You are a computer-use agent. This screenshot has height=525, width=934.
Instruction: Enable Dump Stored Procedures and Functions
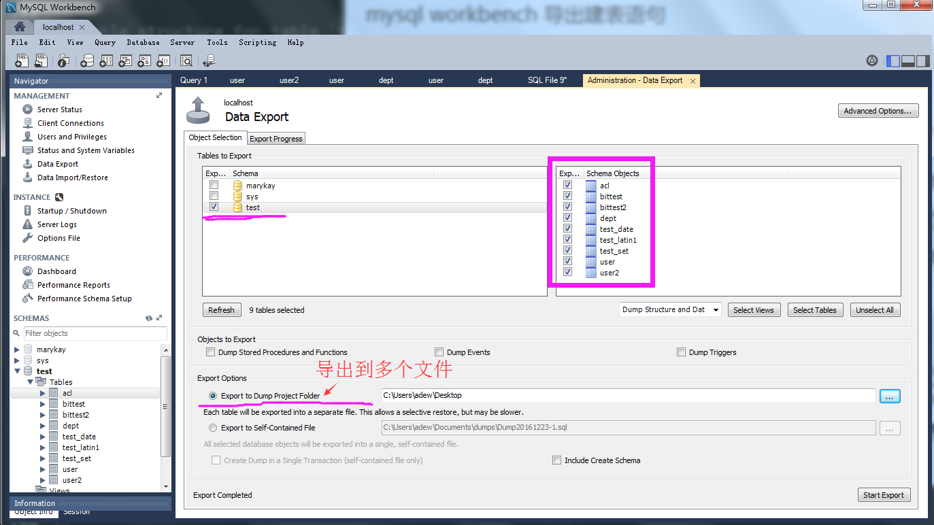pos(210,352)
